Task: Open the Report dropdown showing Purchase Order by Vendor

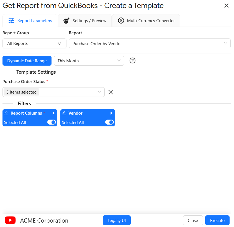Action: pyautogui.click(x=150, y=43)
